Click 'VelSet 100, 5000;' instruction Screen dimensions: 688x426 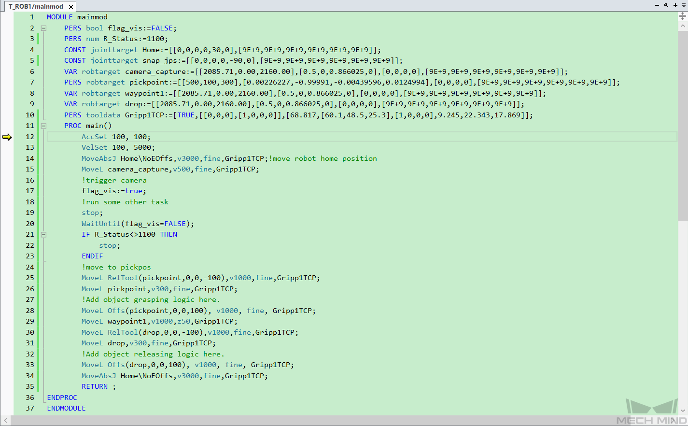[118, 147]
